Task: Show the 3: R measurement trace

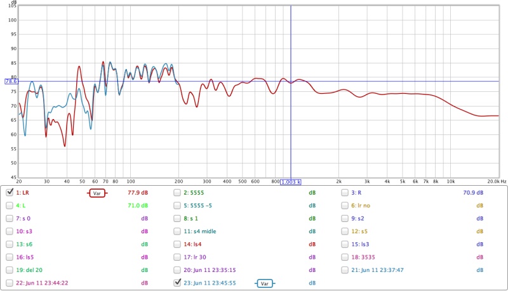Action: [345, 192]
